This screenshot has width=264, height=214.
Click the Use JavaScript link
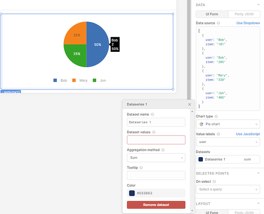(x=248, y=134)
